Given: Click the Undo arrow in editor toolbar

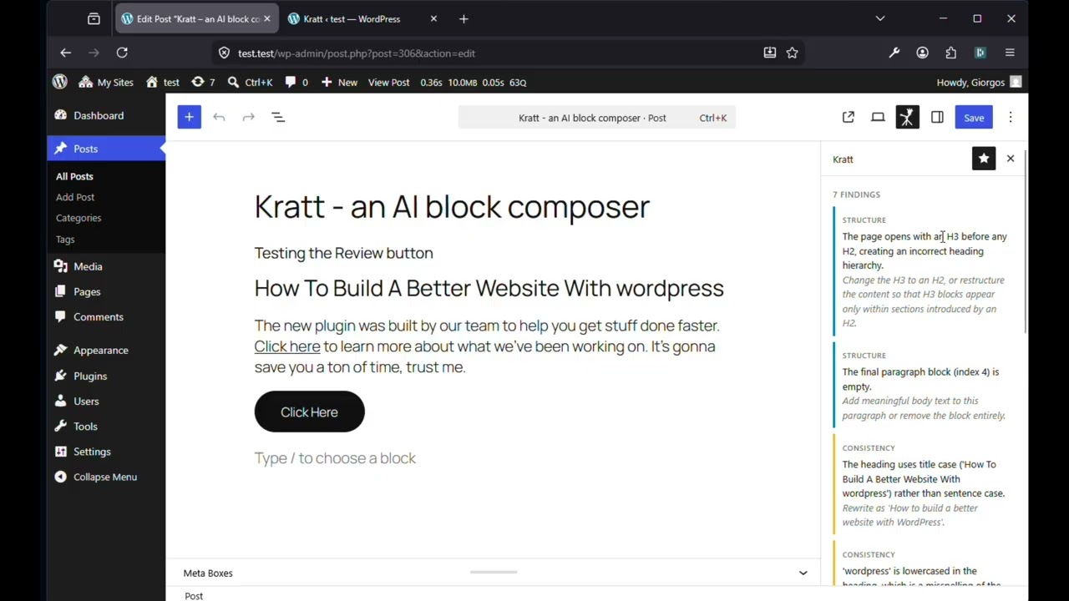Looking at the screenshot, I should coord(219,117).
